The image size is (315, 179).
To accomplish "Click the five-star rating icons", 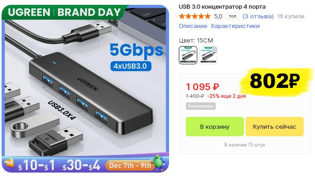I will 194,16.
